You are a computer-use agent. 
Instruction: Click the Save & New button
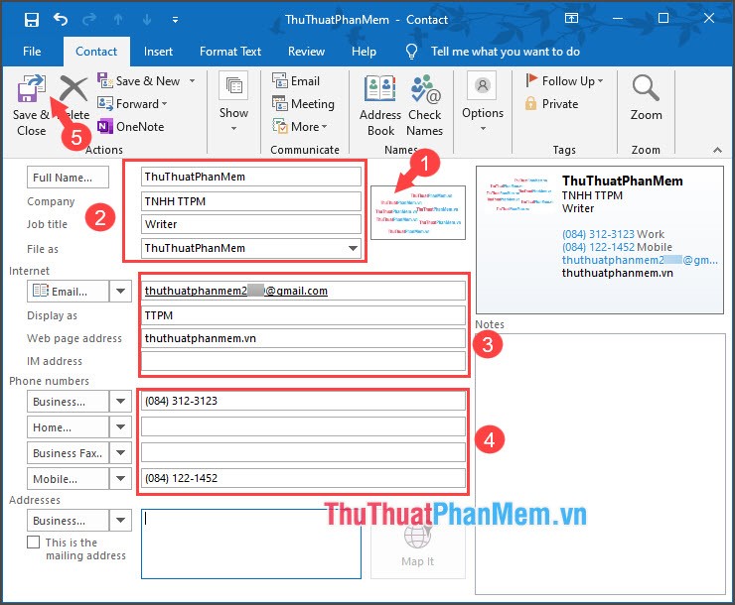pos(139,81)
